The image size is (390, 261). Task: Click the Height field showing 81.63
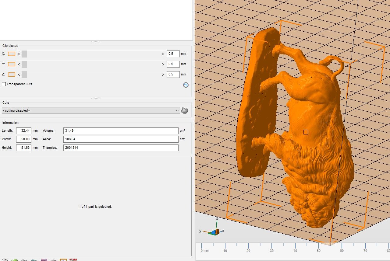[x=24, y=148]
